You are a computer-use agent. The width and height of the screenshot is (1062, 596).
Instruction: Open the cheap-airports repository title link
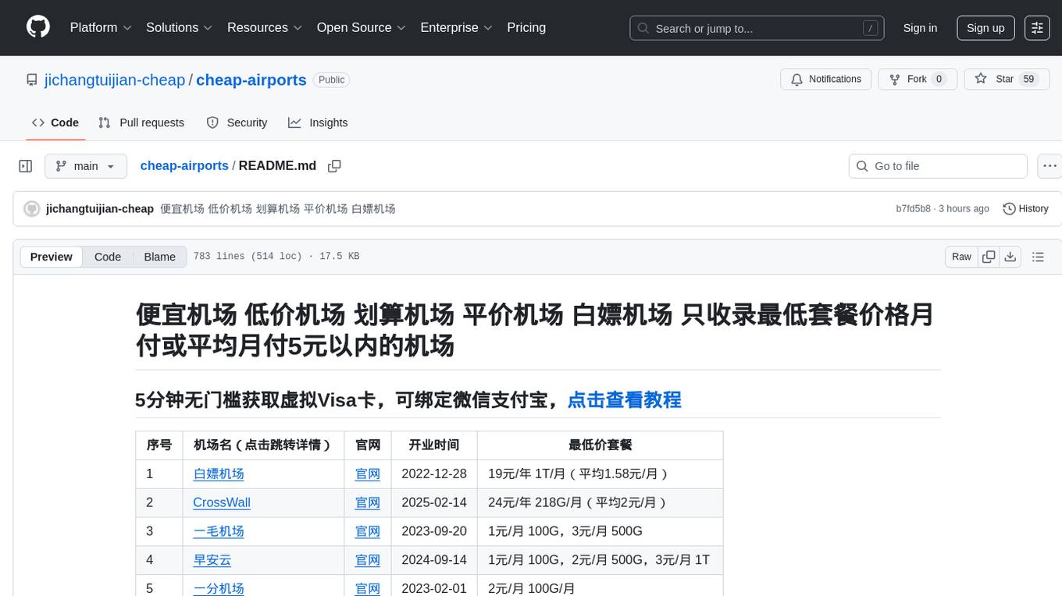coord(251,80)
